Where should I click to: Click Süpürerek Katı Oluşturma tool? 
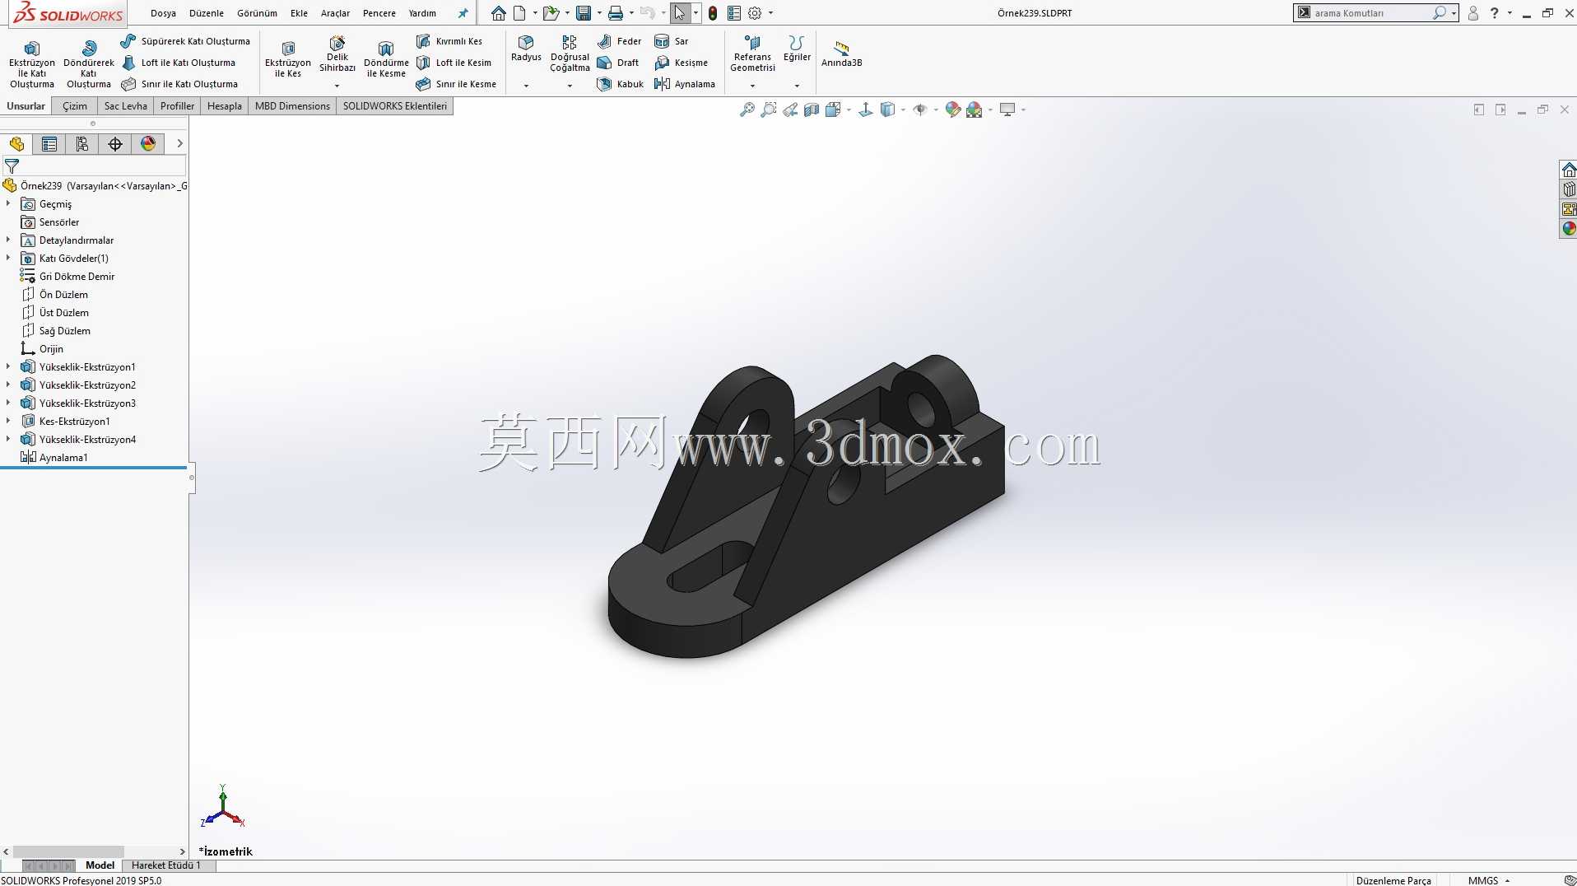point(185,41)
